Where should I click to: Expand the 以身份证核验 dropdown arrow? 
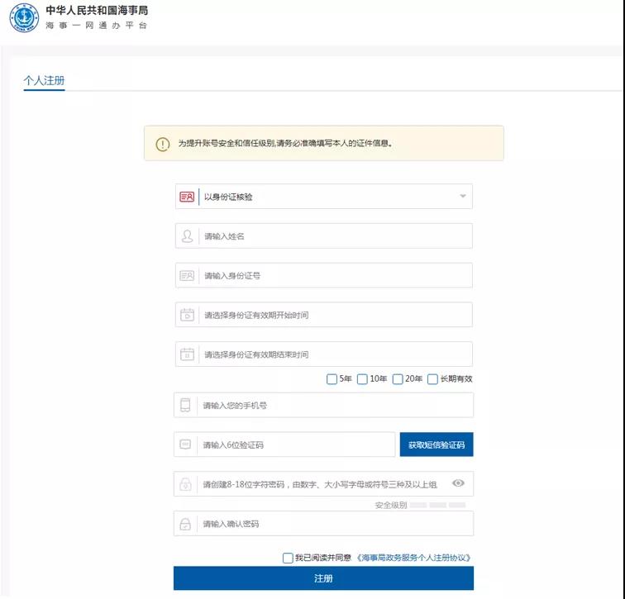(x=463, y=196)
